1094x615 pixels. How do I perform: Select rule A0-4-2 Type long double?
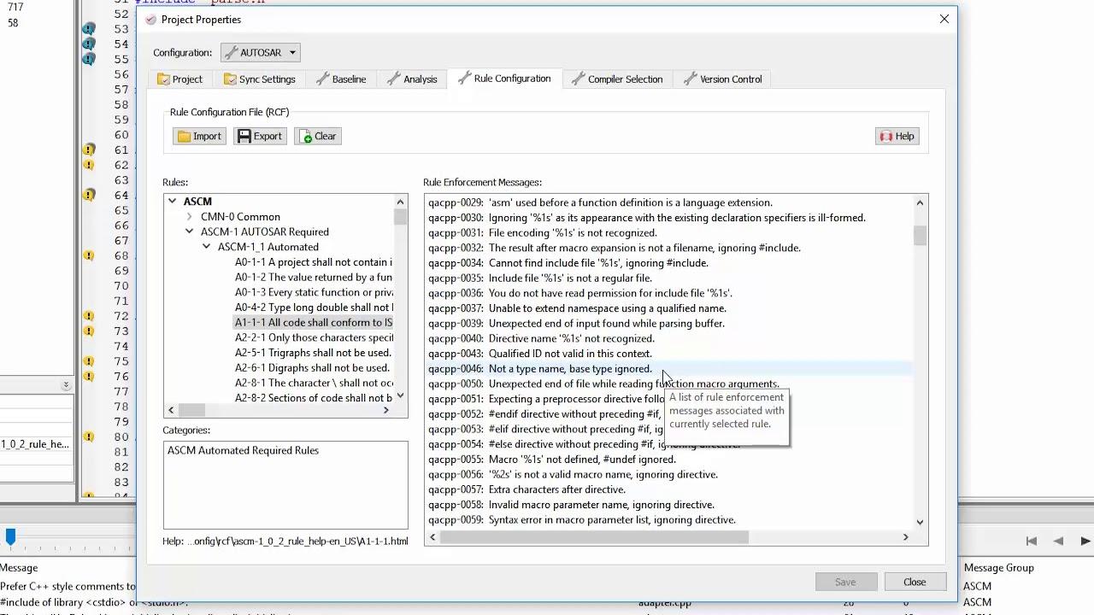(314, 307)
